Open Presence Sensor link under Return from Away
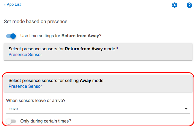Screen dimensions: 196x128 [25, 54]
